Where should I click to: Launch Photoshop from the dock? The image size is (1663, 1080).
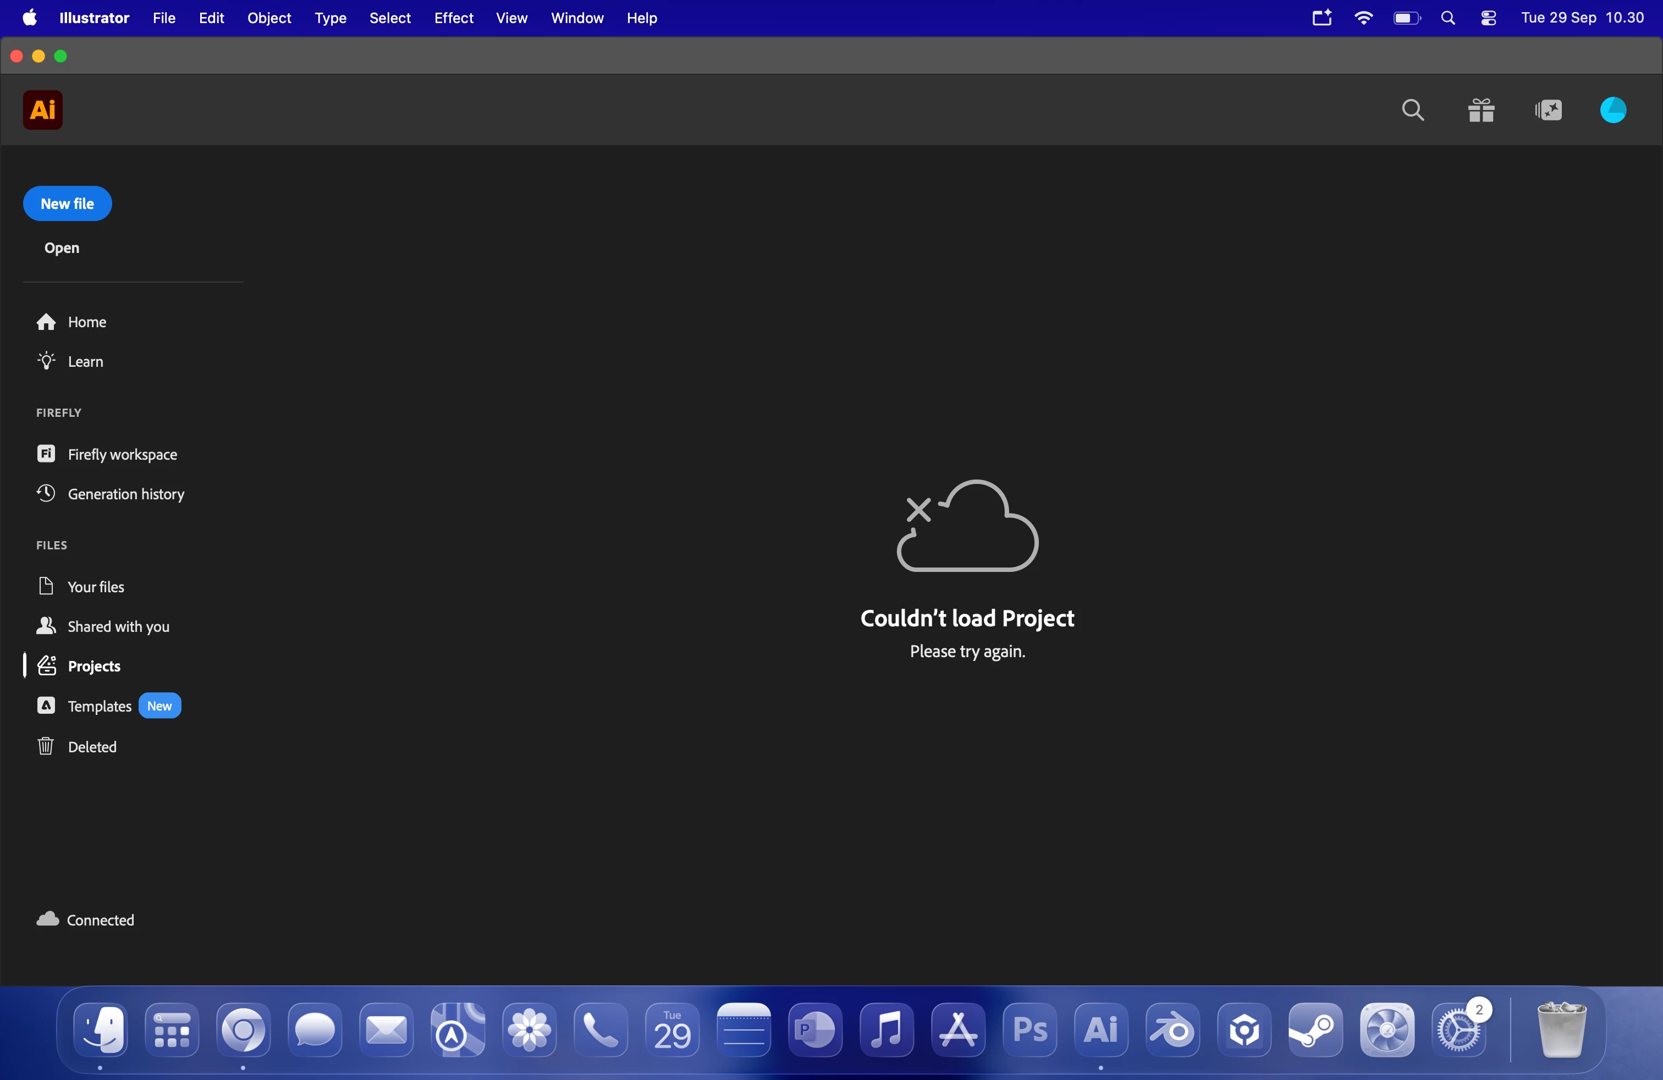click(x=1029, y=1029)
